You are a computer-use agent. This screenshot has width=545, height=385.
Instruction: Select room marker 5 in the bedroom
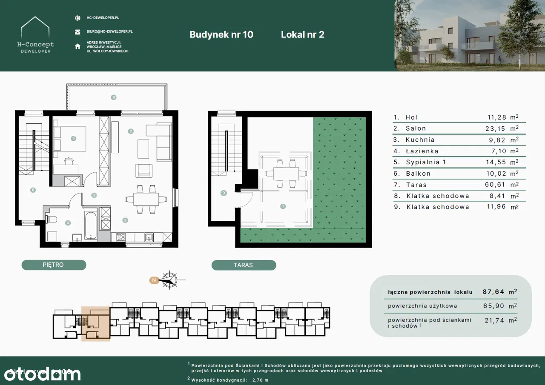click(74, 138)
